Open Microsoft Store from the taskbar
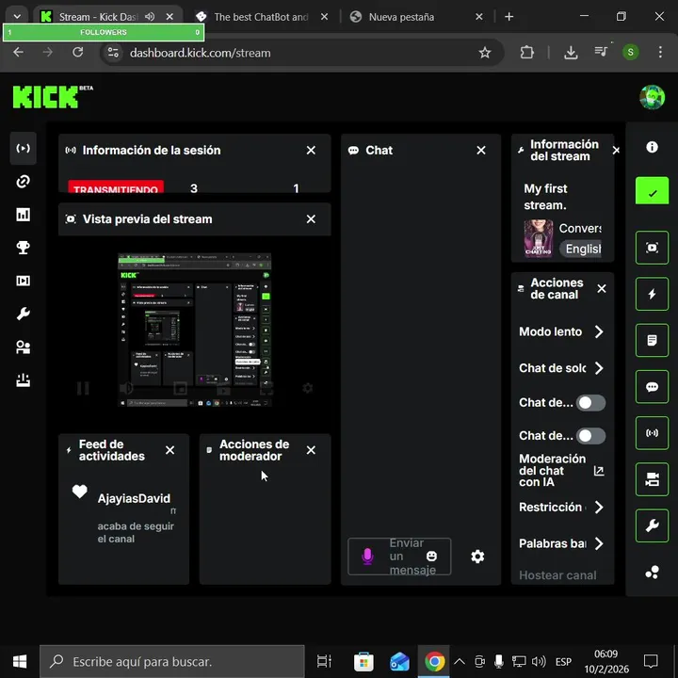Viewport: 678px width, 678px height. coord(363,661)
